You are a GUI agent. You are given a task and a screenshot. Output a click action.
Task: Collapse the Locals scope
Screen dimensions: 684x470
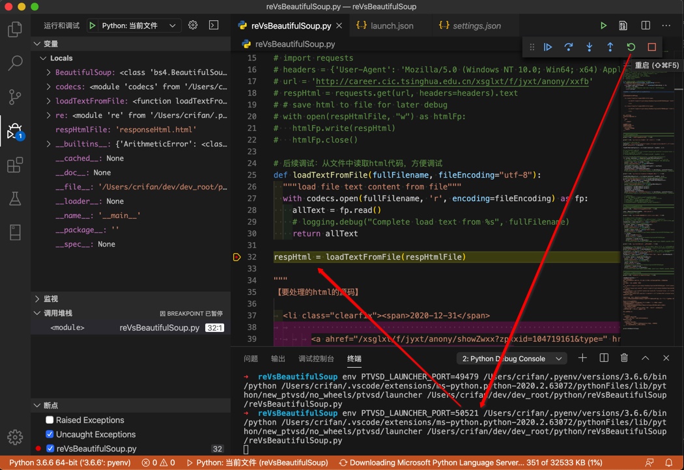43,58
